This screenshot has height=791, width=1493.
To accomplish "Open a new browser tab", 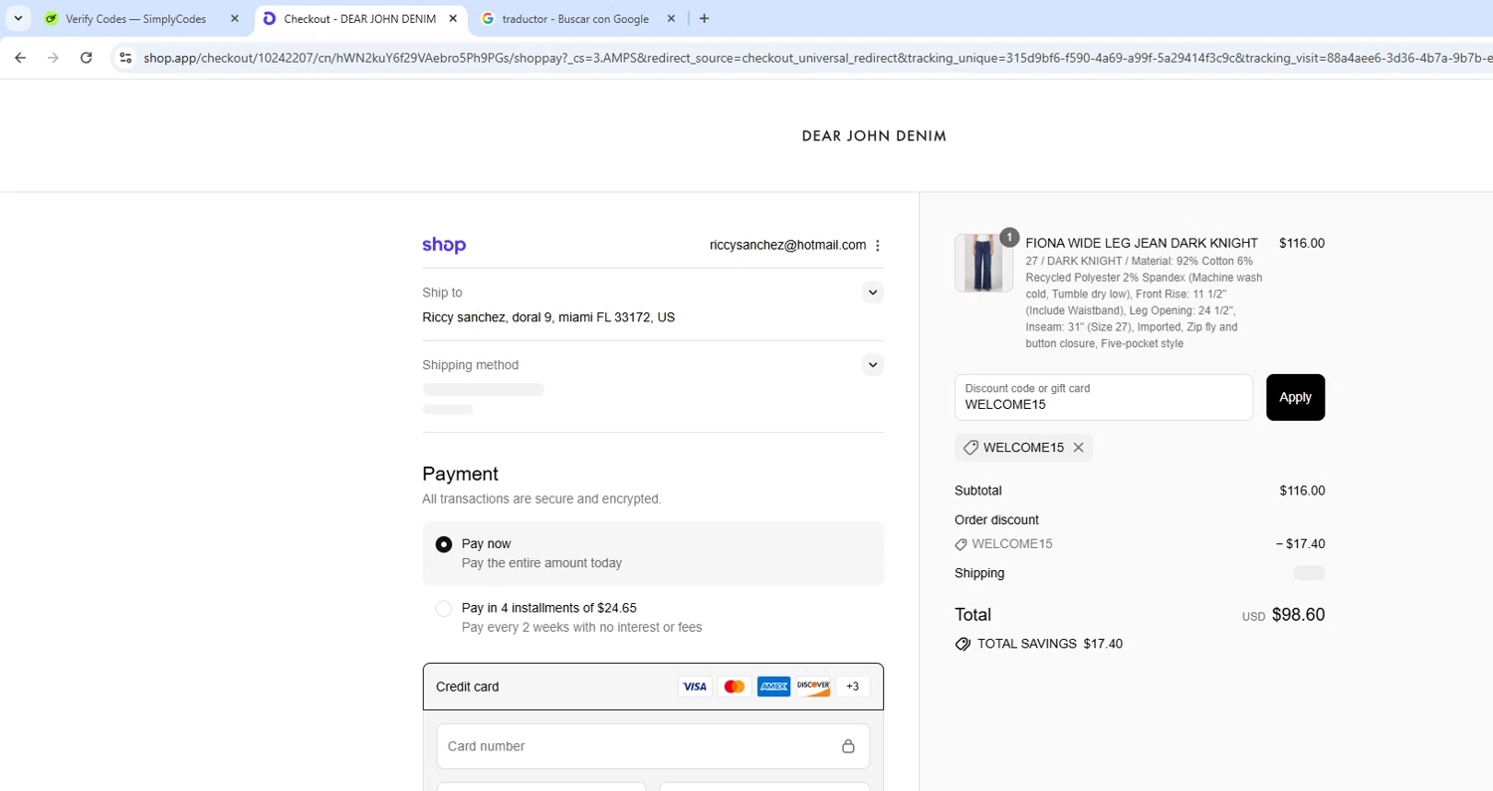I will point(705,19).
